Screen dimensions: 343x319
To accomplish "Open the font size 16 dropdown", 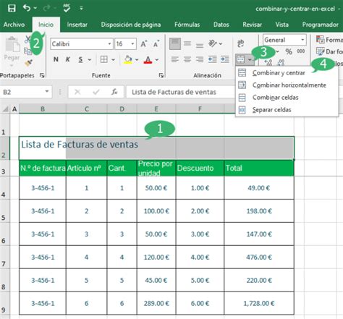I will 132,44.
